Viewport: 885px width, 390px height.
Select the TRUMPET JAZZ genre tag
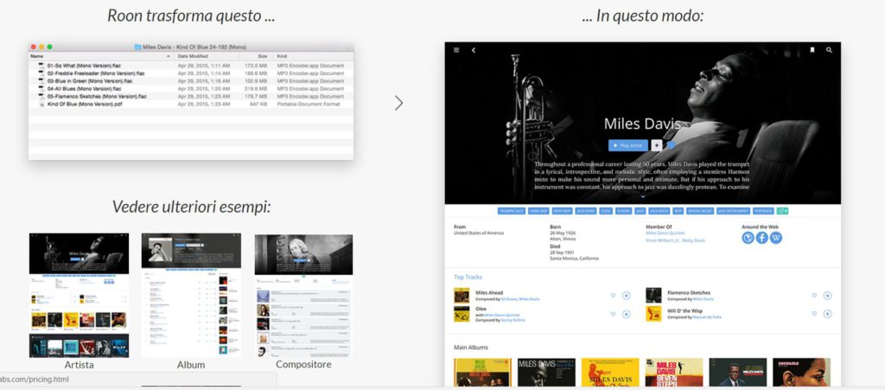512,211
